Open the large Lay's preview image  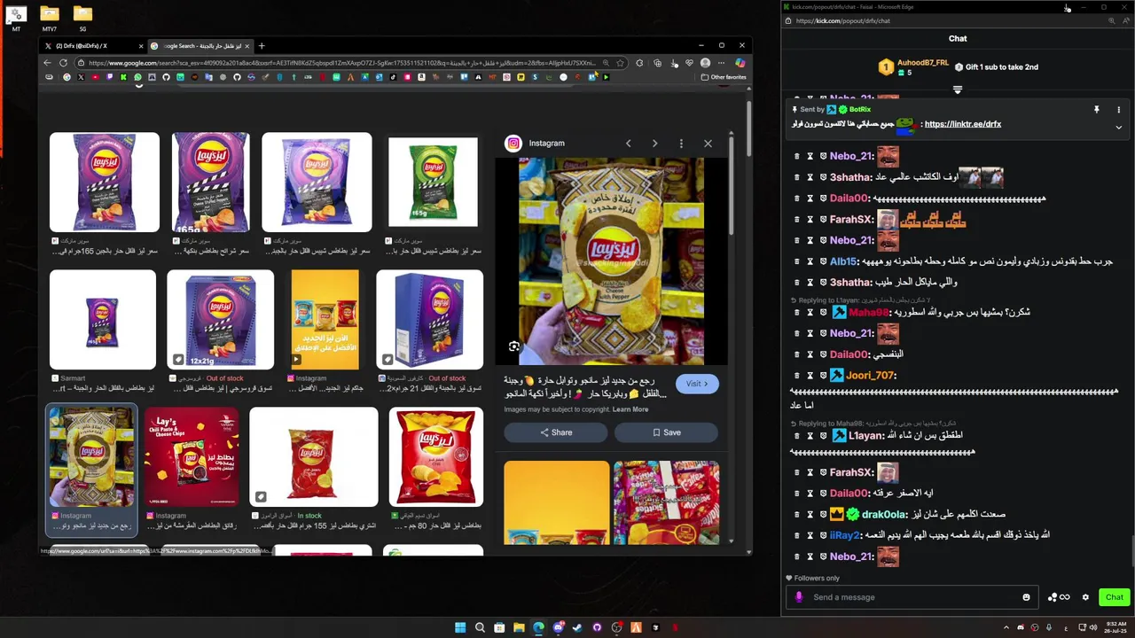click(611, 261)
